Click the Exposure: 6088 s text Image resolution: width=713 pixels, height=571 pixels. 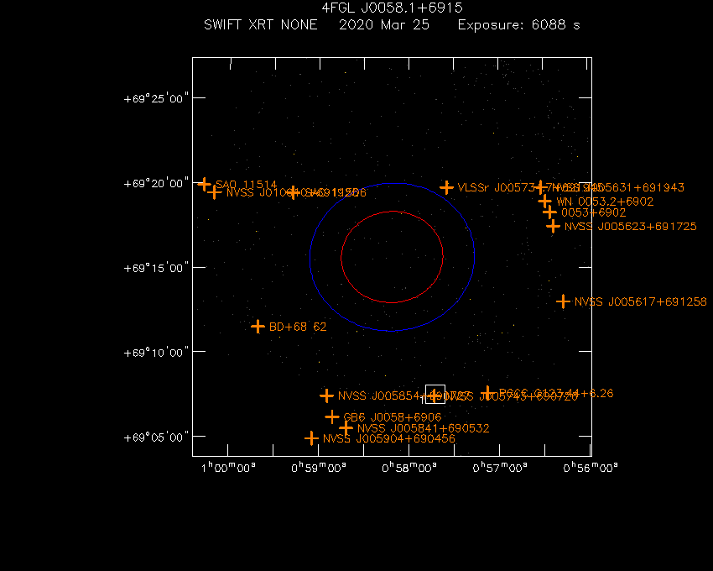(x=519, y=24)
